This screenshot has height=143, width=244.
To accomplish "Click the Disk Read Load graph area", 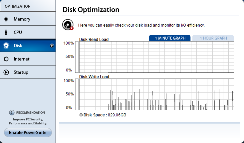I will tap(156, 57).
